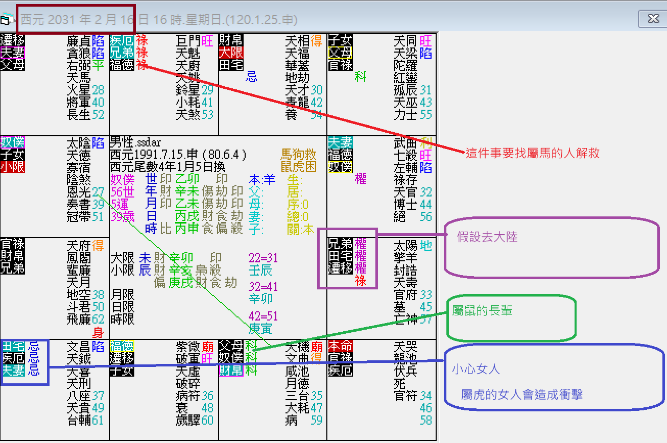Click the 月限 label
Image resolution: width=667 pixels, height=443 pixels.
coord(123,294)
